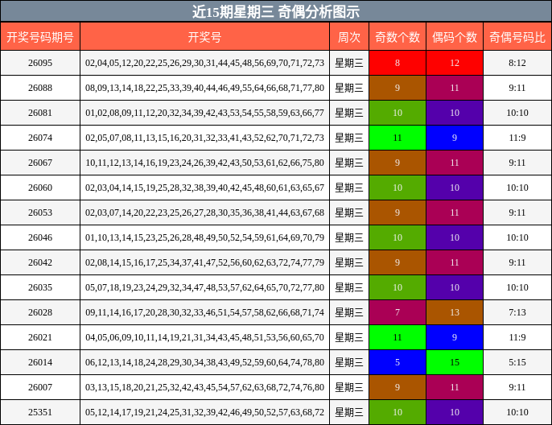
Task: Click draw numbers of issue 26074
Action: [204, 138]
